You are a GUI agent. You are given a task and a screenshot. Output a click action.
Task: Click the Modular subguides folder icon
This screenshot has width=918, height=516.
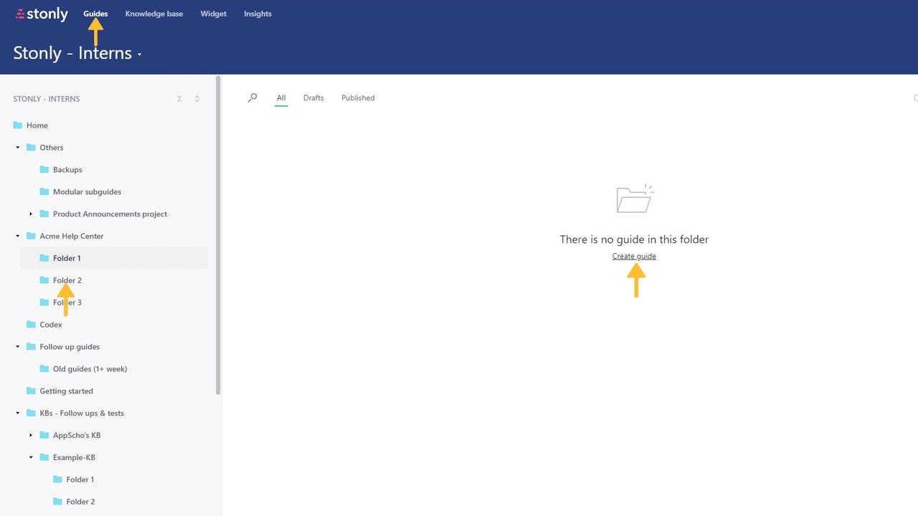[x=44, y=192]
